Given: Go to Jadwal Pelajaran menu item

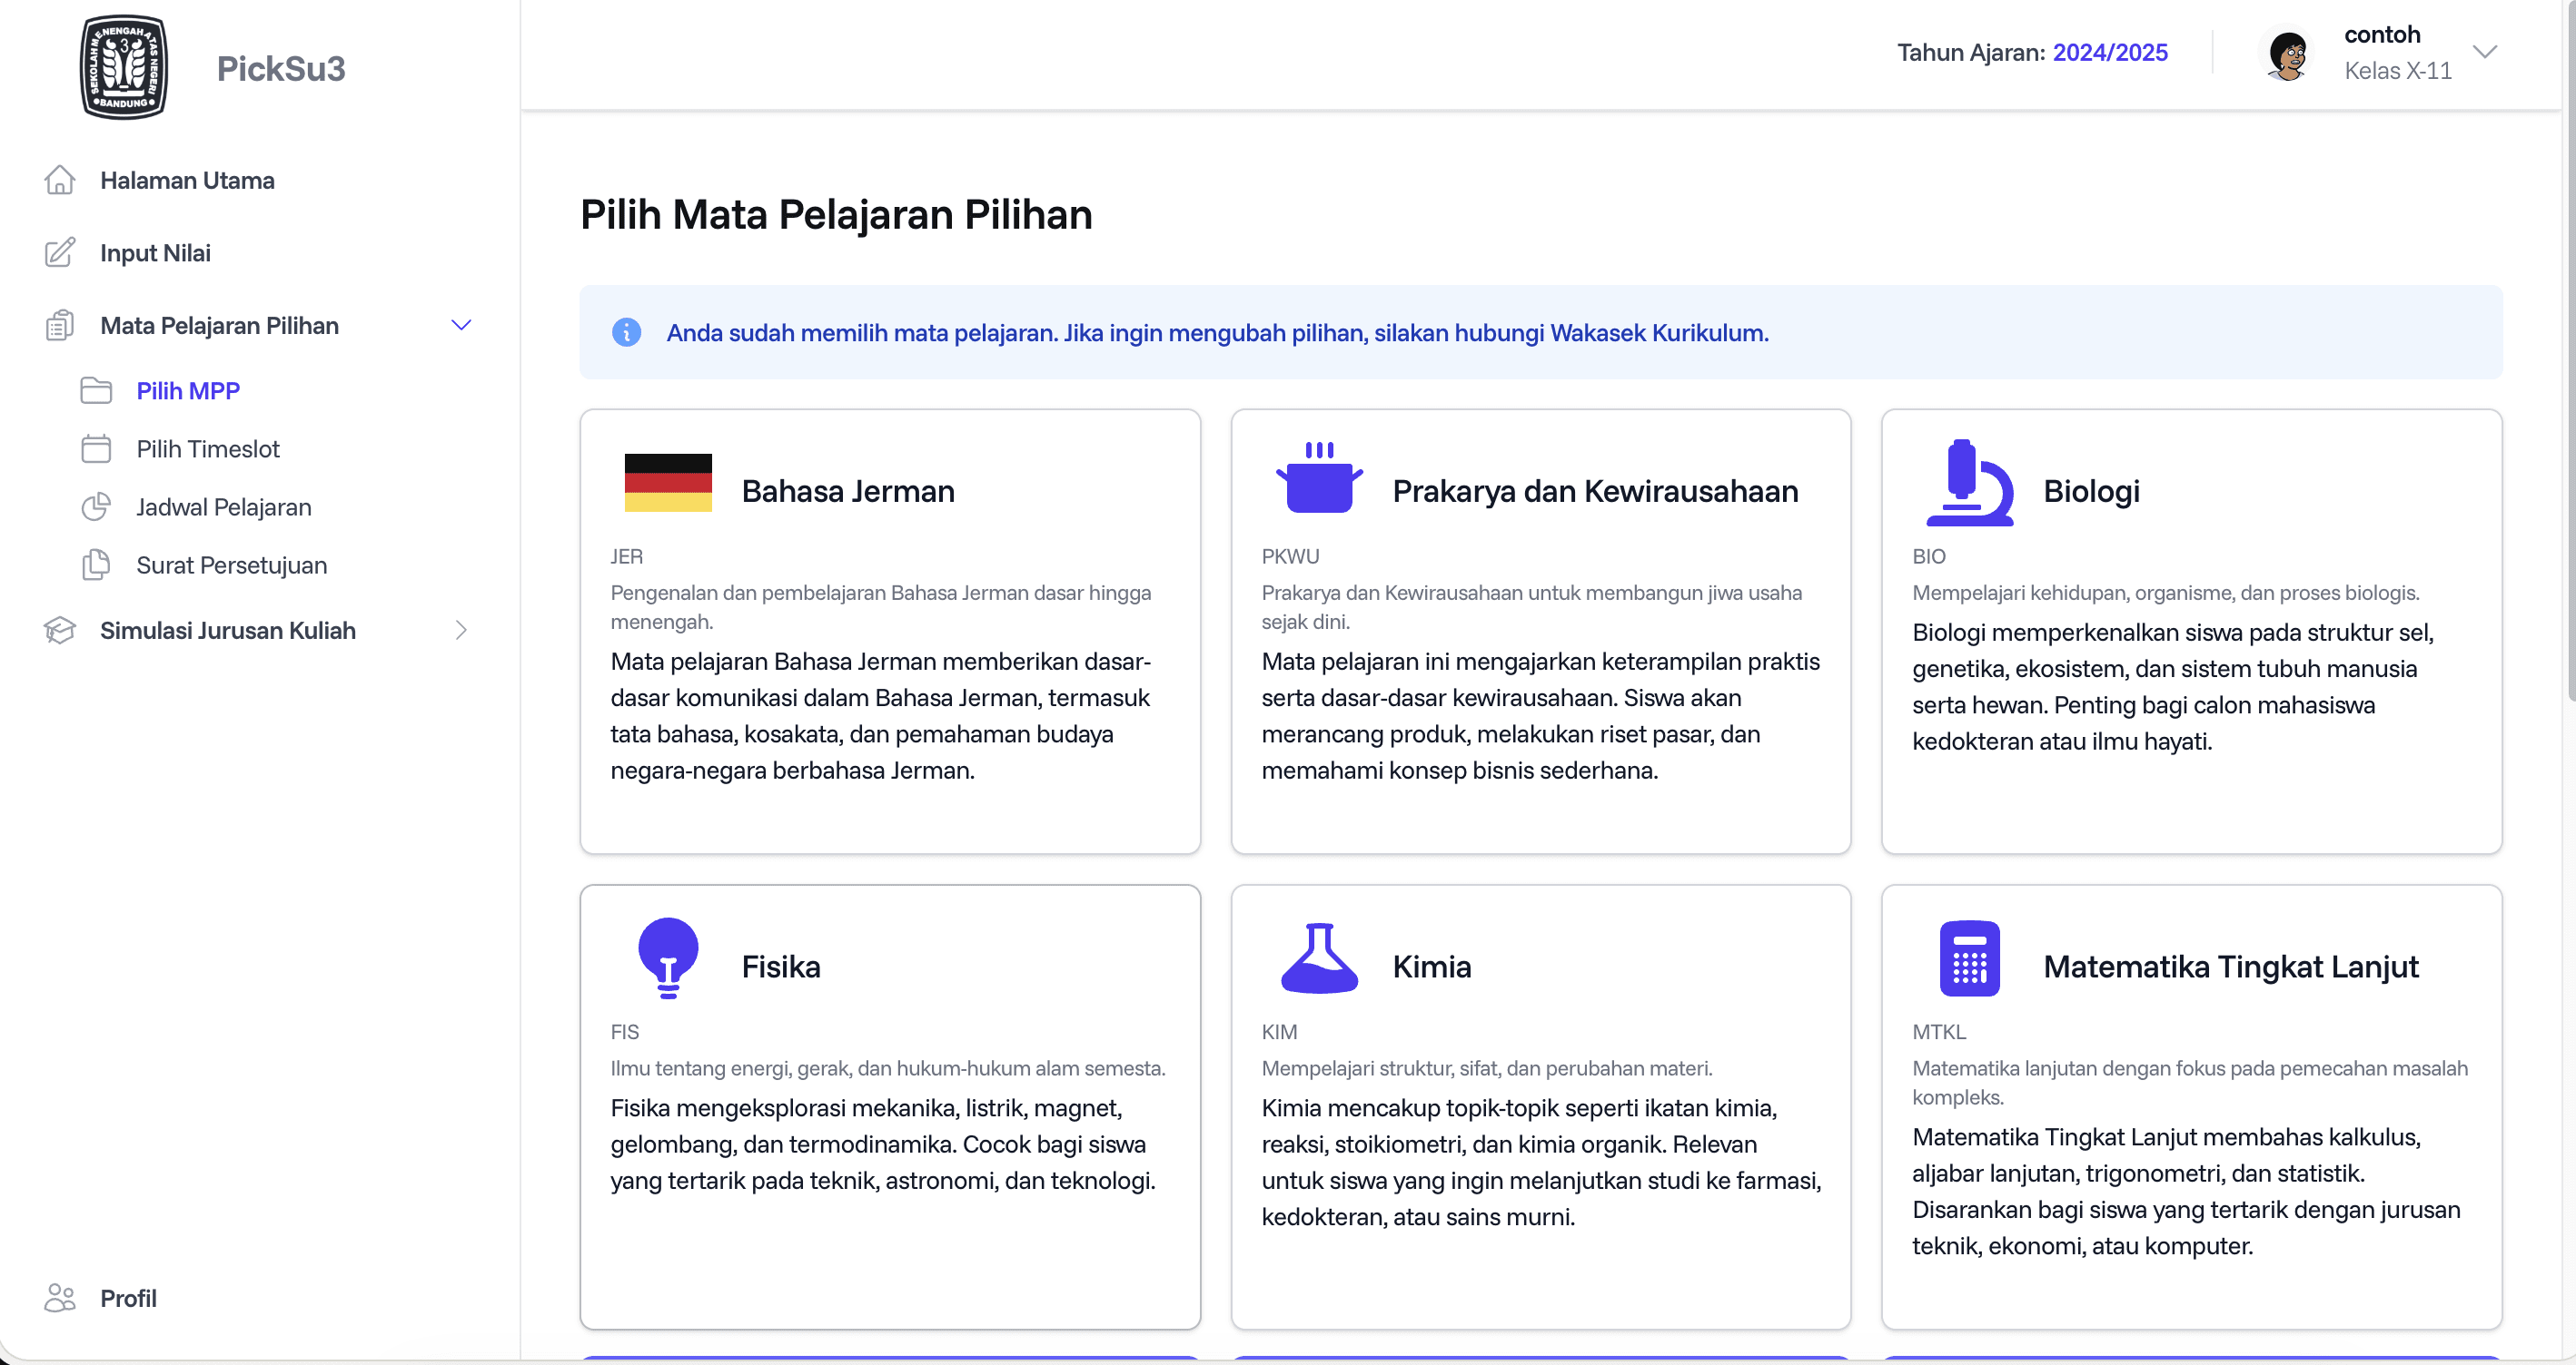Looking at the screenshot, I should pyautogui.click(x=224, y=506).
